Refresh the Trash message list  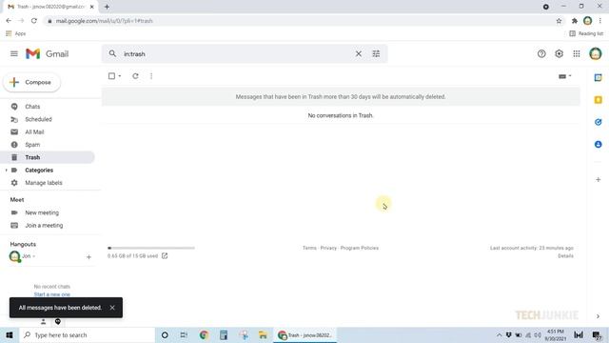tap(135, 76)
